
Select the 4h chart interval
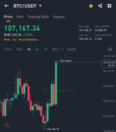[x=37, y=49]
